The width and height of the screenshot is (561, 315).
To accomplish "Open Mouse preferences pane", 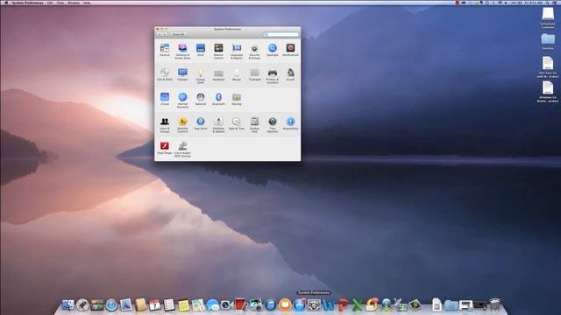I will click(x=237, y=74).
